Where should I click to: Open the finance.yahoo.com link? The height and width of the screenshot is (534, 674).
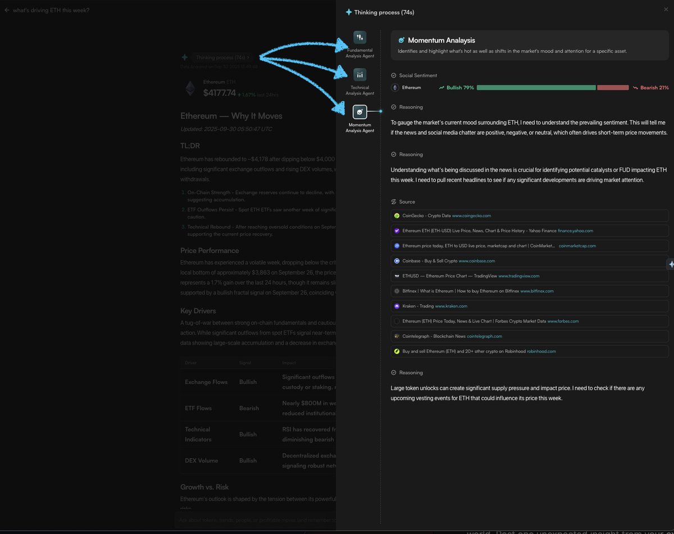575,231
